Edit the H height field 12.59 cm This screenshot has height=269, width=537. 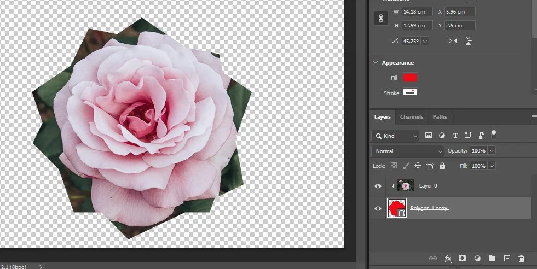(x=417, y=25)
